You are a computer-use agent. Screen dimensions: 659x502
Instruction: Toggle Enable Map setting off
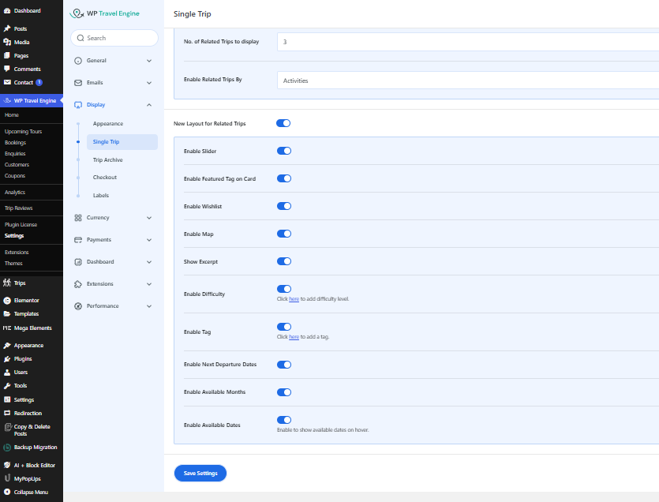(x=284, y=234)
